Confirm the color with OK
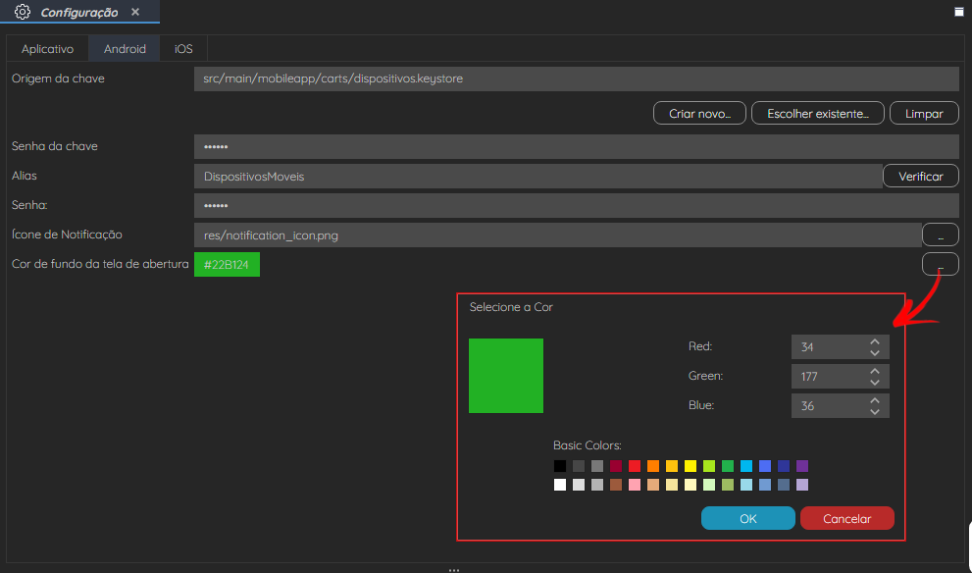Image resolution: width=972 pixels, height=573 pixels. coord(748,518)
